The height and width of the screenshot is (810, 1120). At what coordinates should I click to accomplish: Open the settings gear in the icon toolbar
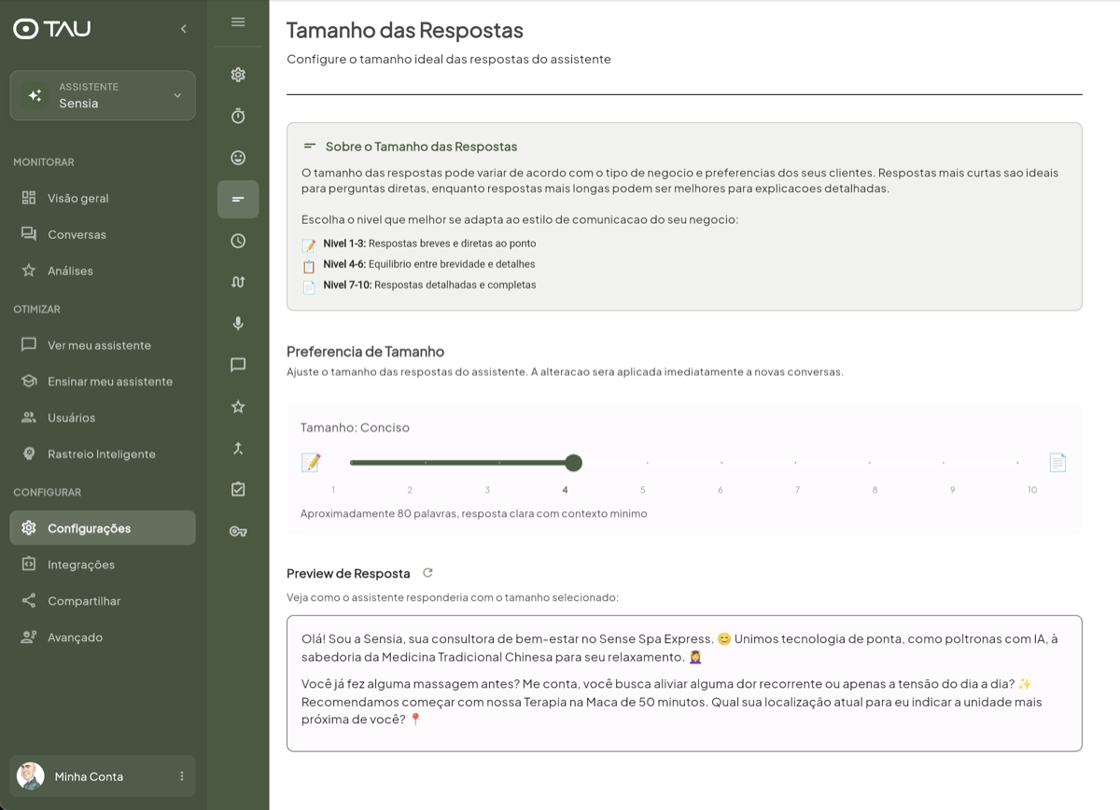coord(238,74)
